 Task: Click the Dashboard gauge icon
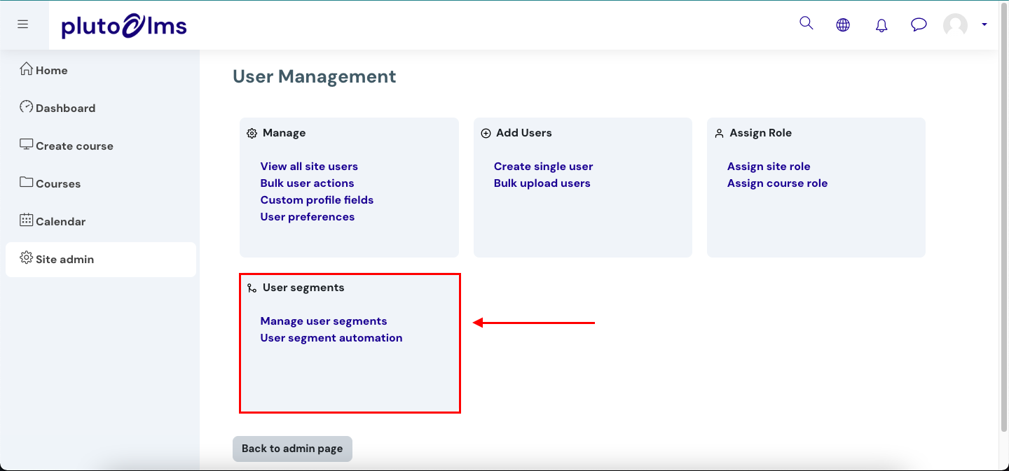(27, 106)
